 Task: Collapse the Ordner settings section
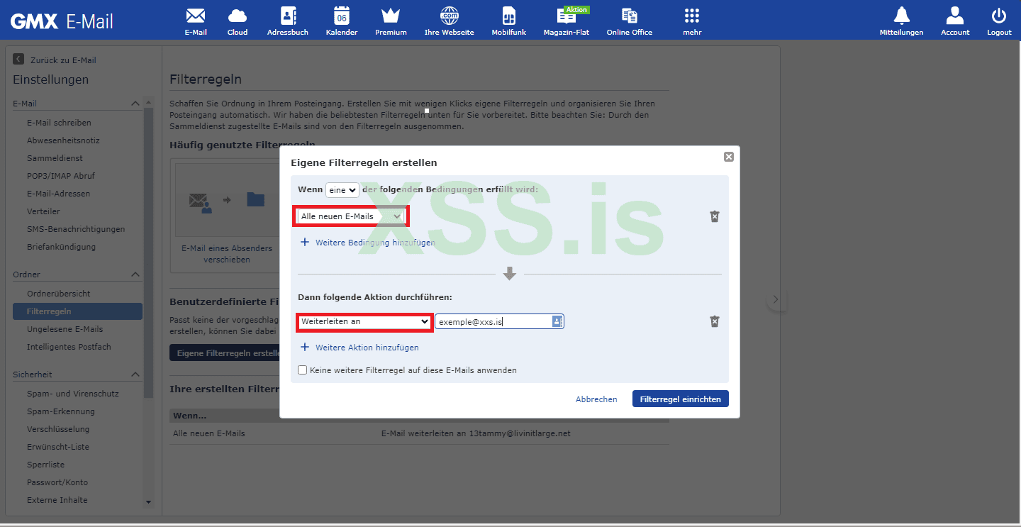(135, 274)
